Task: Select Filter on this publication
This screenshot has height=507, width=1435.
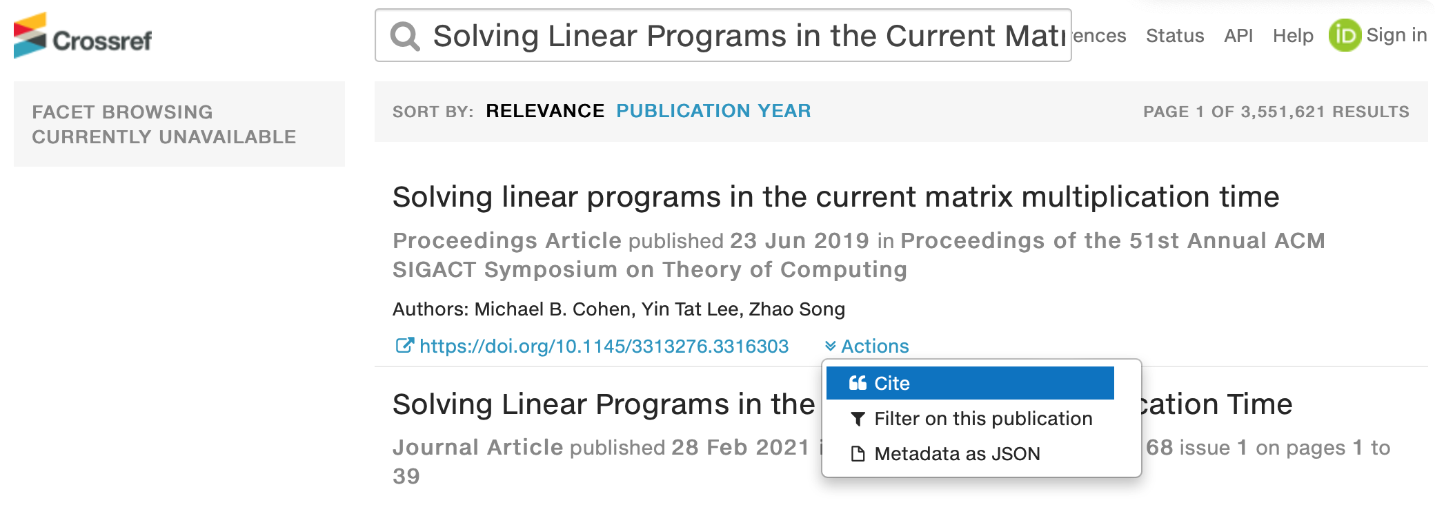Action: [x=982, y=419]
